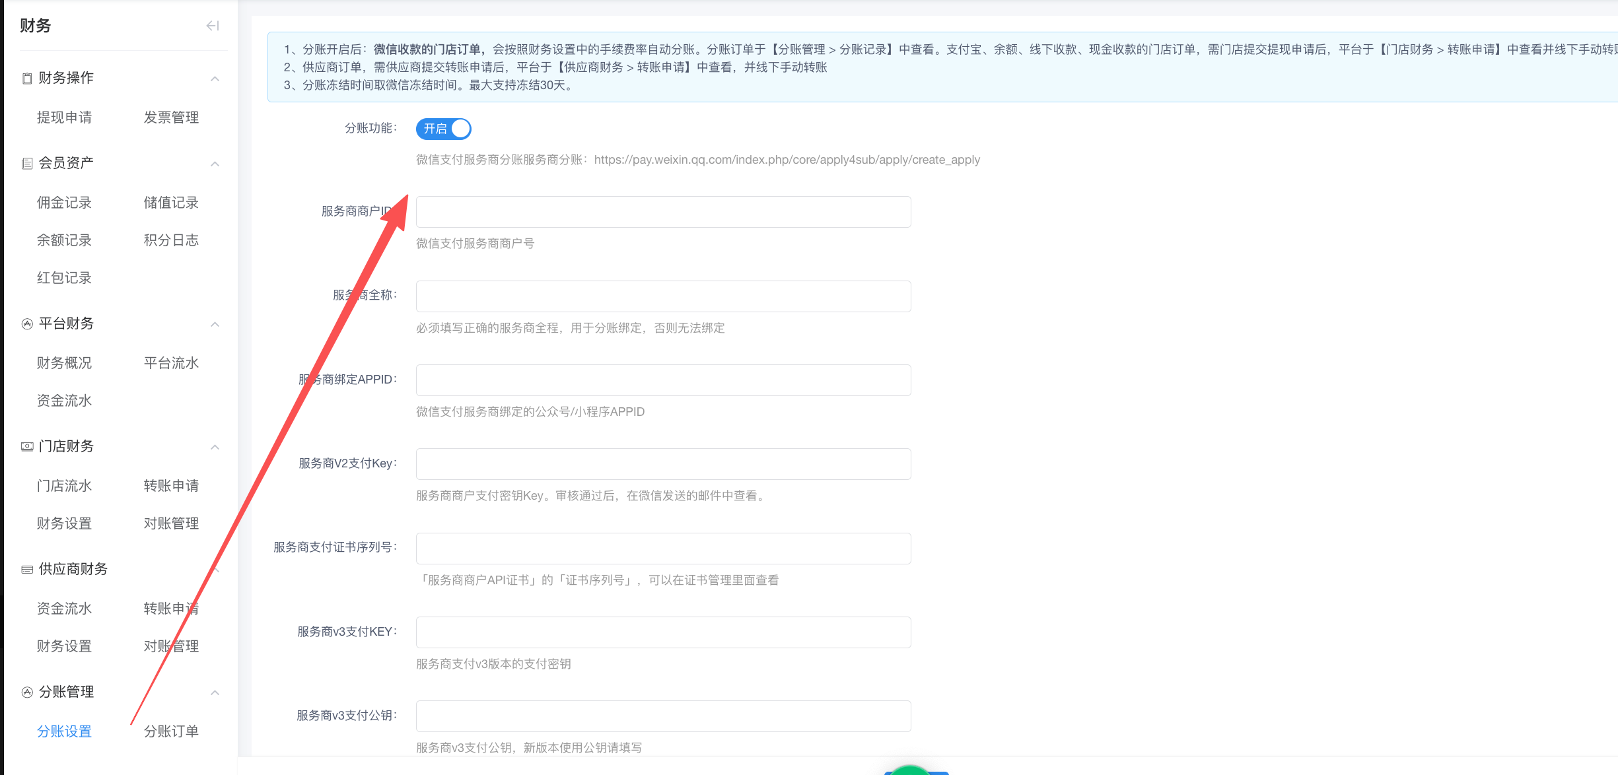This screenshot has width=1618, height=775.
Task: Collapse the 分账管理 section
Action: [x=215, y=692]
